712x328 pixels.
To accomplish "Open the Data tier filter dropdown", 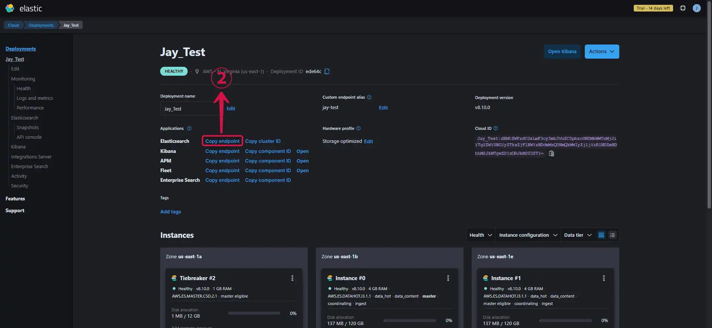I will click(x=578, y=235).
